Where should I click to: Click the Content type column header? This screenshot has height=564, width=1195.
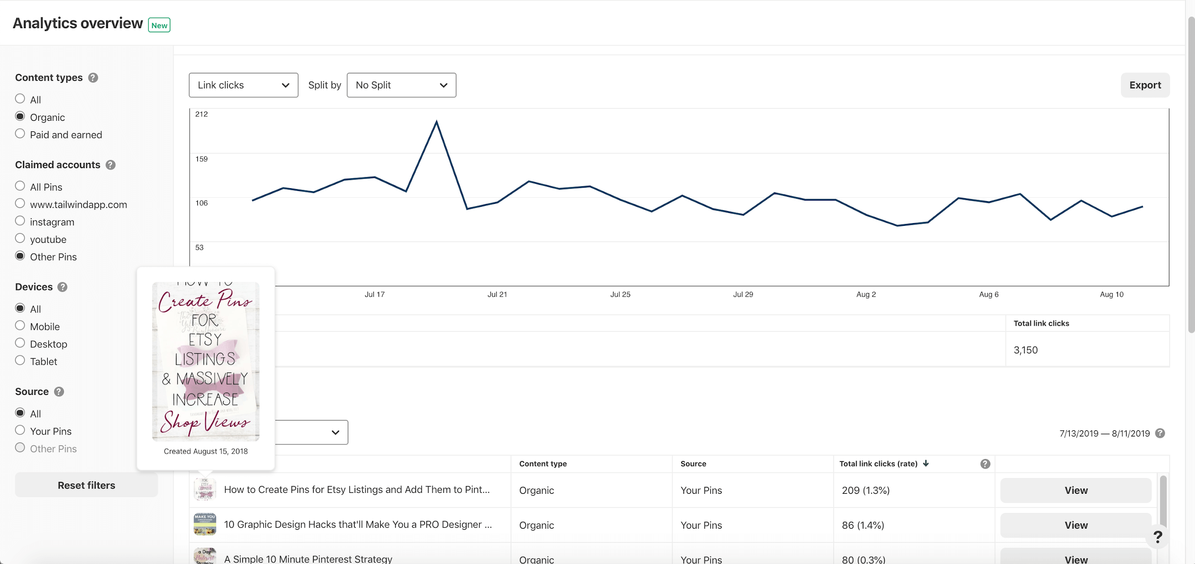[x=543, y=464]
